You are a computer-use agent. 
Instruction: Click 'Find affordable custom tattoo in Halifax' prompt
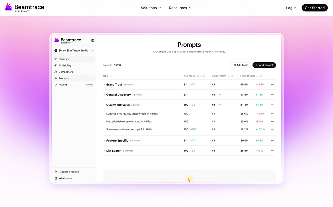tap(129, 122)
